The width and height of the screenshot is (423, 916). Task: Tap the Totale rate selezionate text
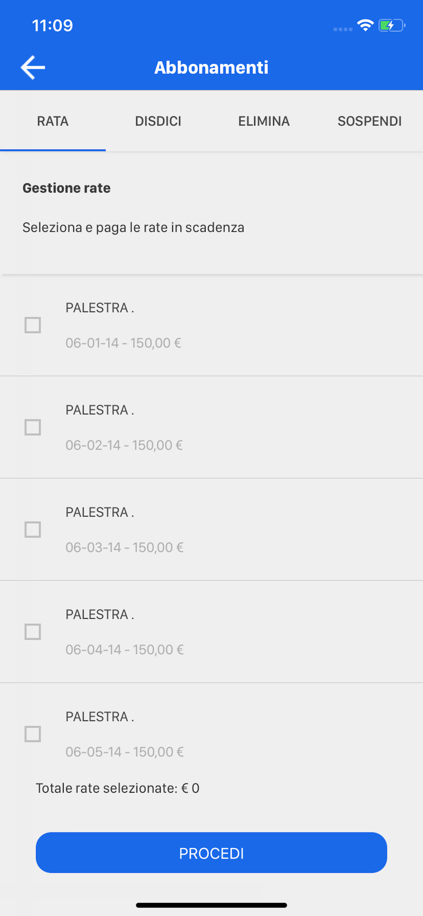[x=117, y=788]
